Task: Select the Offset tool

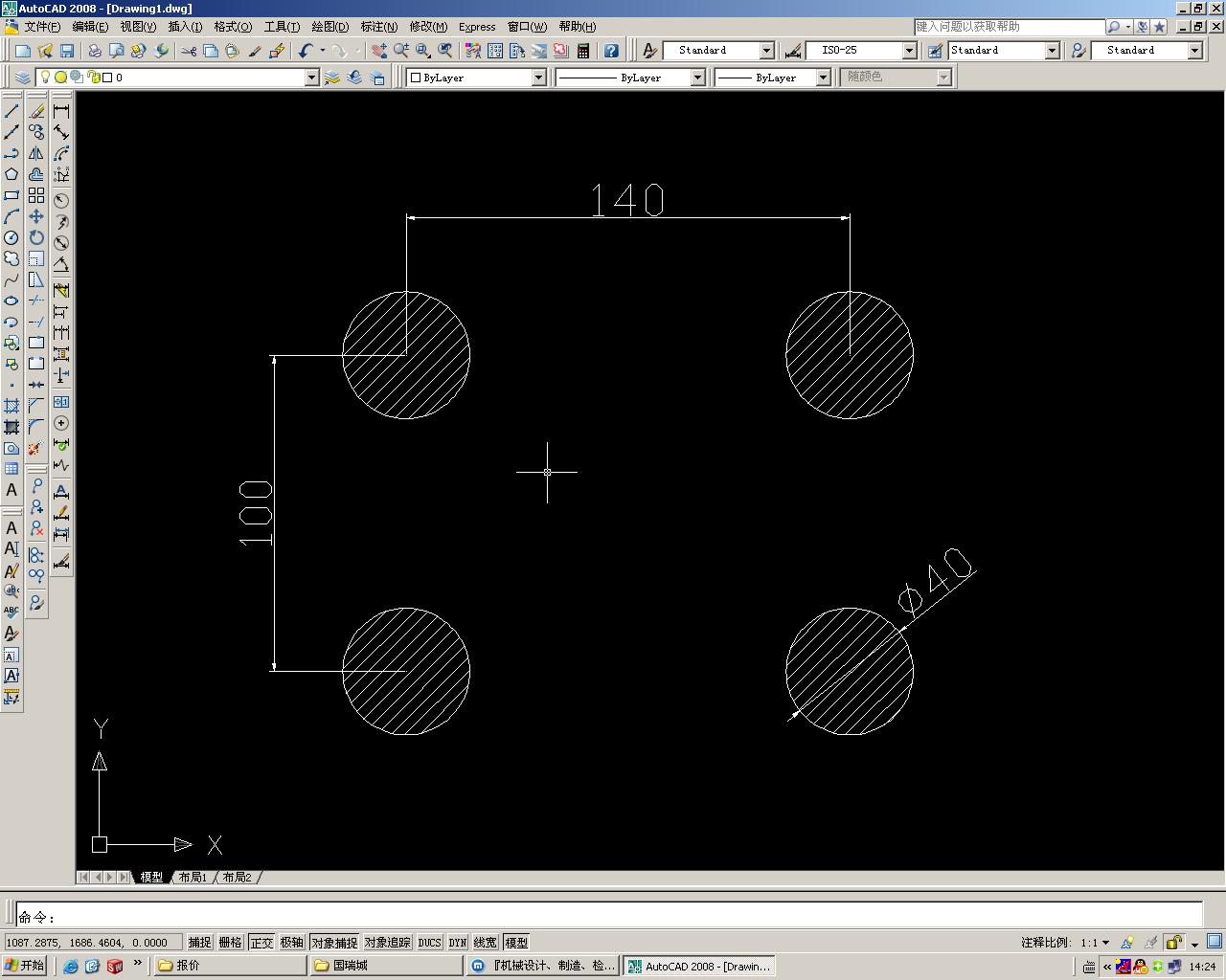Action: [x=36, y=174]
